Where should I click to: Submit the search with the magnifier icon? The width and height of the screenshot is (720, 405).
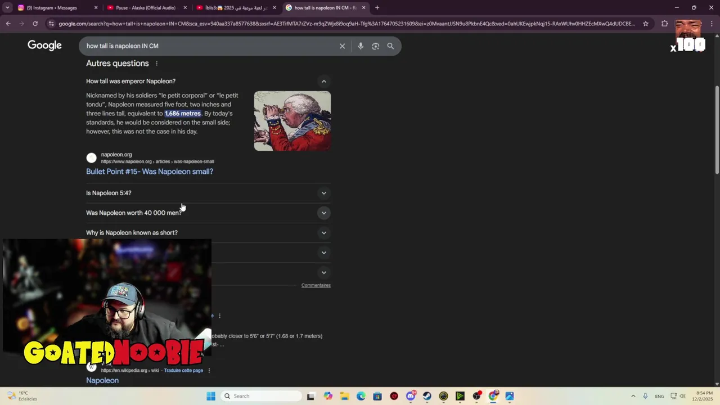click(390, 46)
